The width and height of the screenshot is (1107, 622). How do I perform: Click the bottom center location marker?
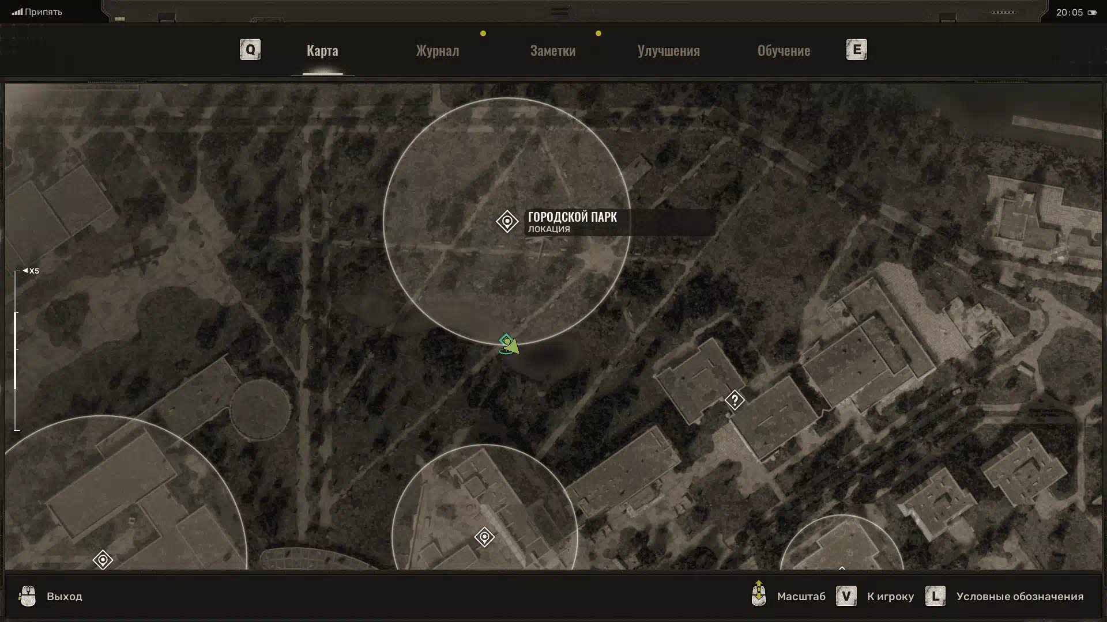[x=484, y=537]
